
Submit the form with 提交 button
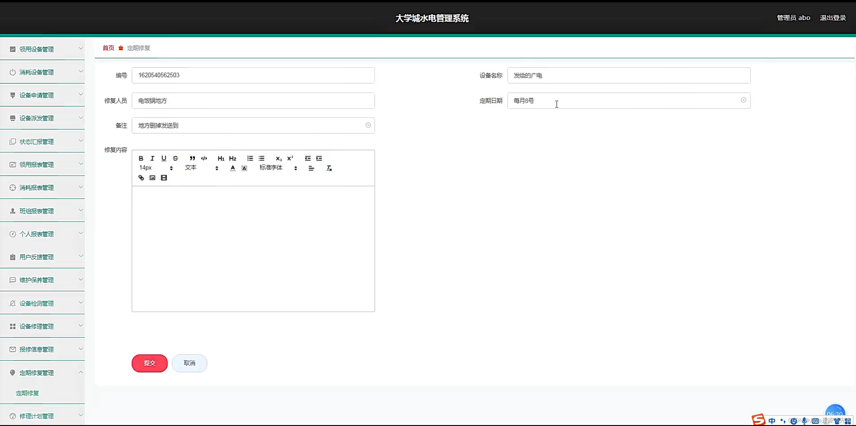coord(150,363)
